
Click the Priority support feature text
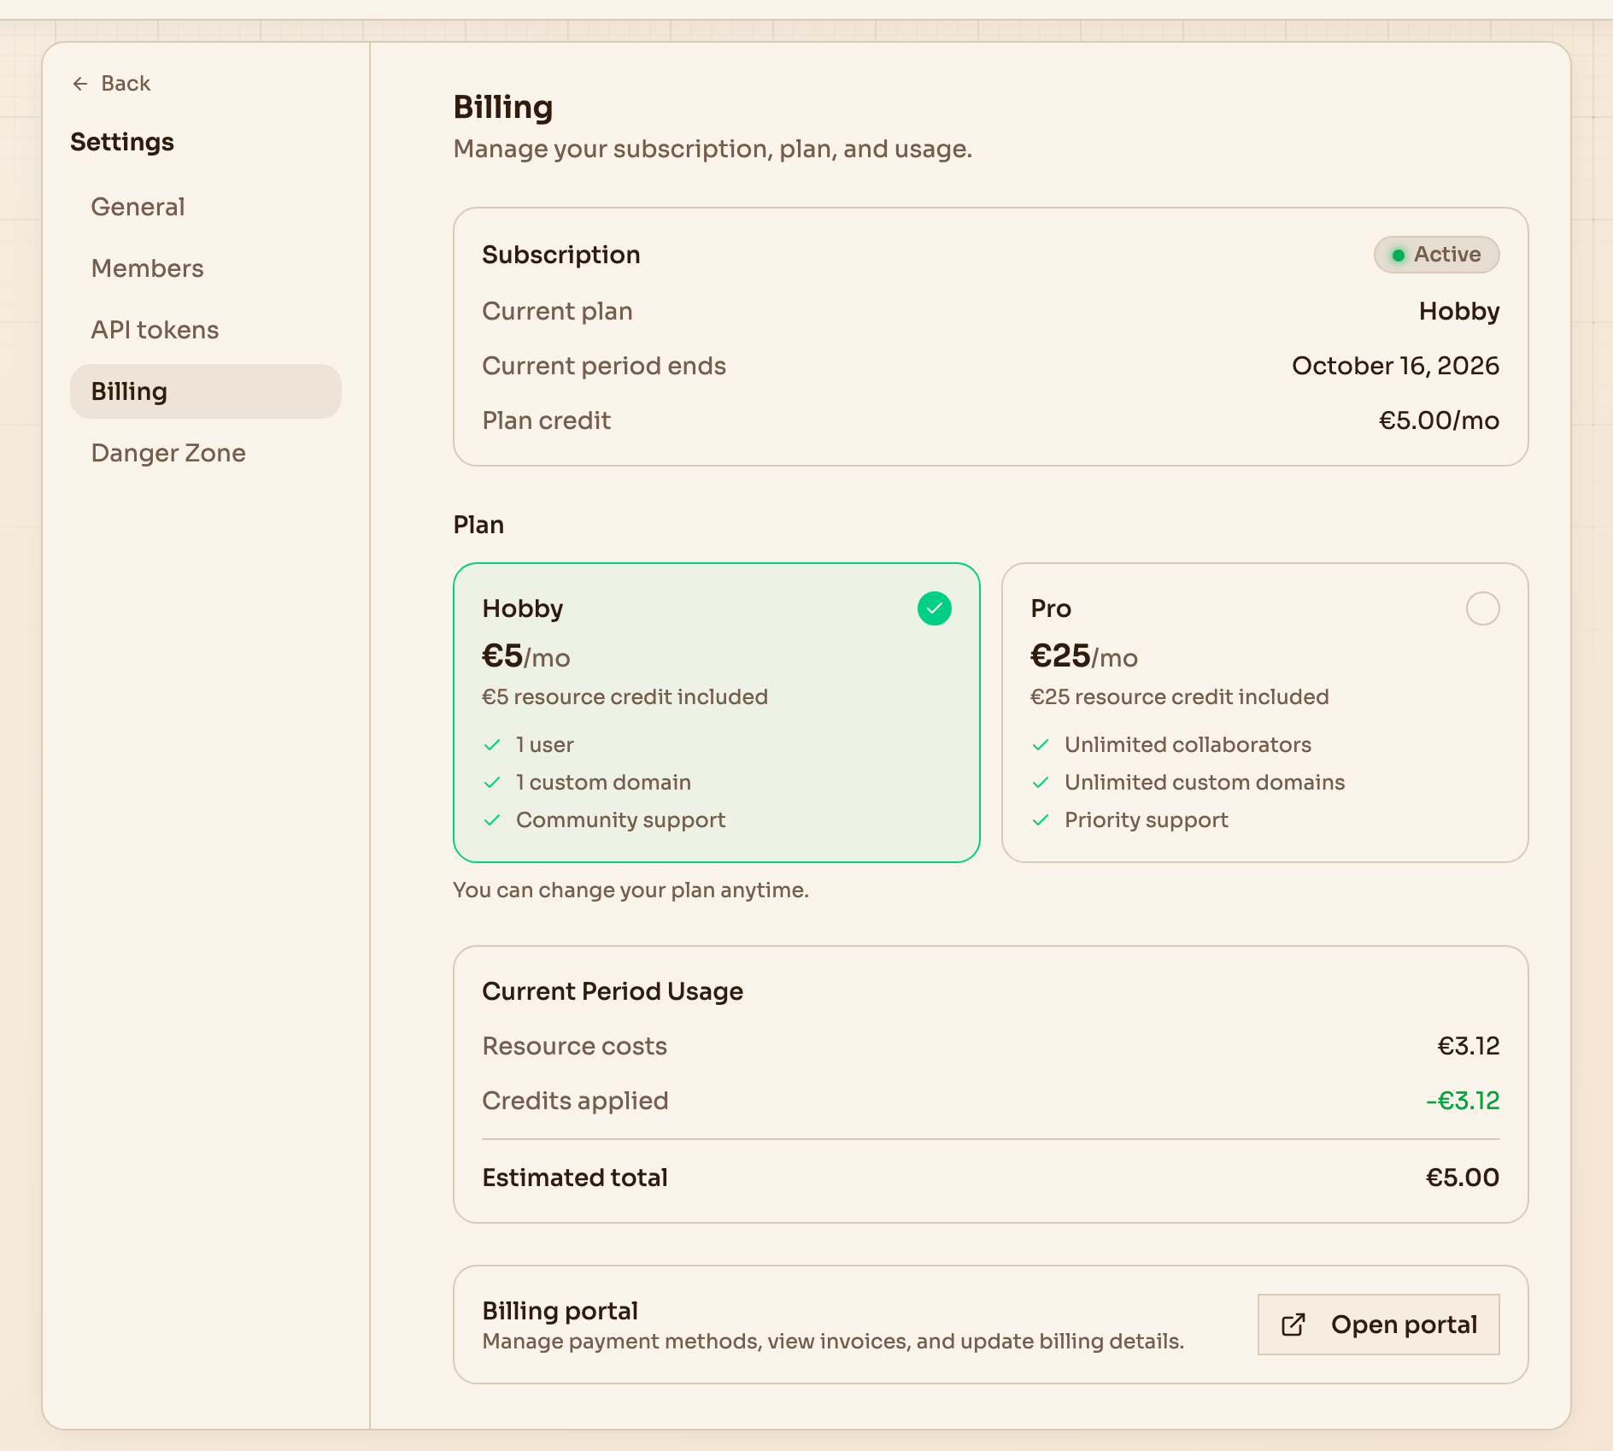(x=1147, y=820)
